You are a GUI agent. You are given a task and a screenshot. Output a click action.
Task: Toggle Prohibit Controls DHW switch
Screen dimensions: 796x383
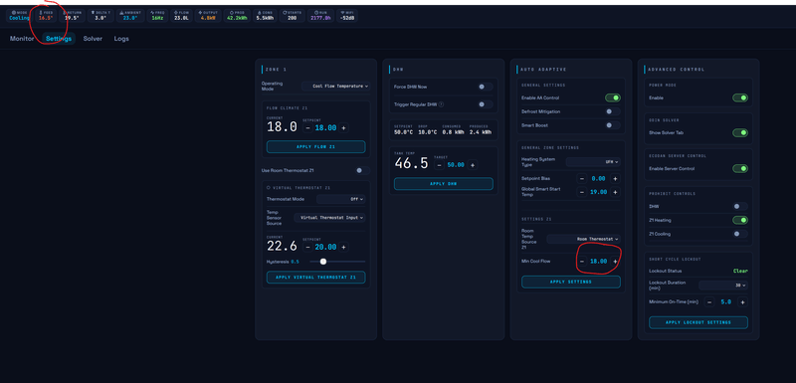pos(740,207)
